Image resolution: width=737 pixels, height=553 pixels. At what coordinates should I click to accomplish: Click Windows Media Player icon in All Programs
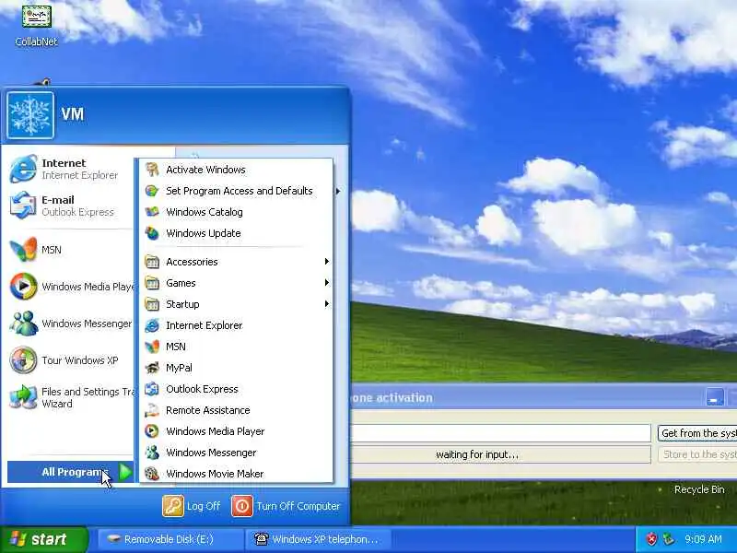[152, 431]
